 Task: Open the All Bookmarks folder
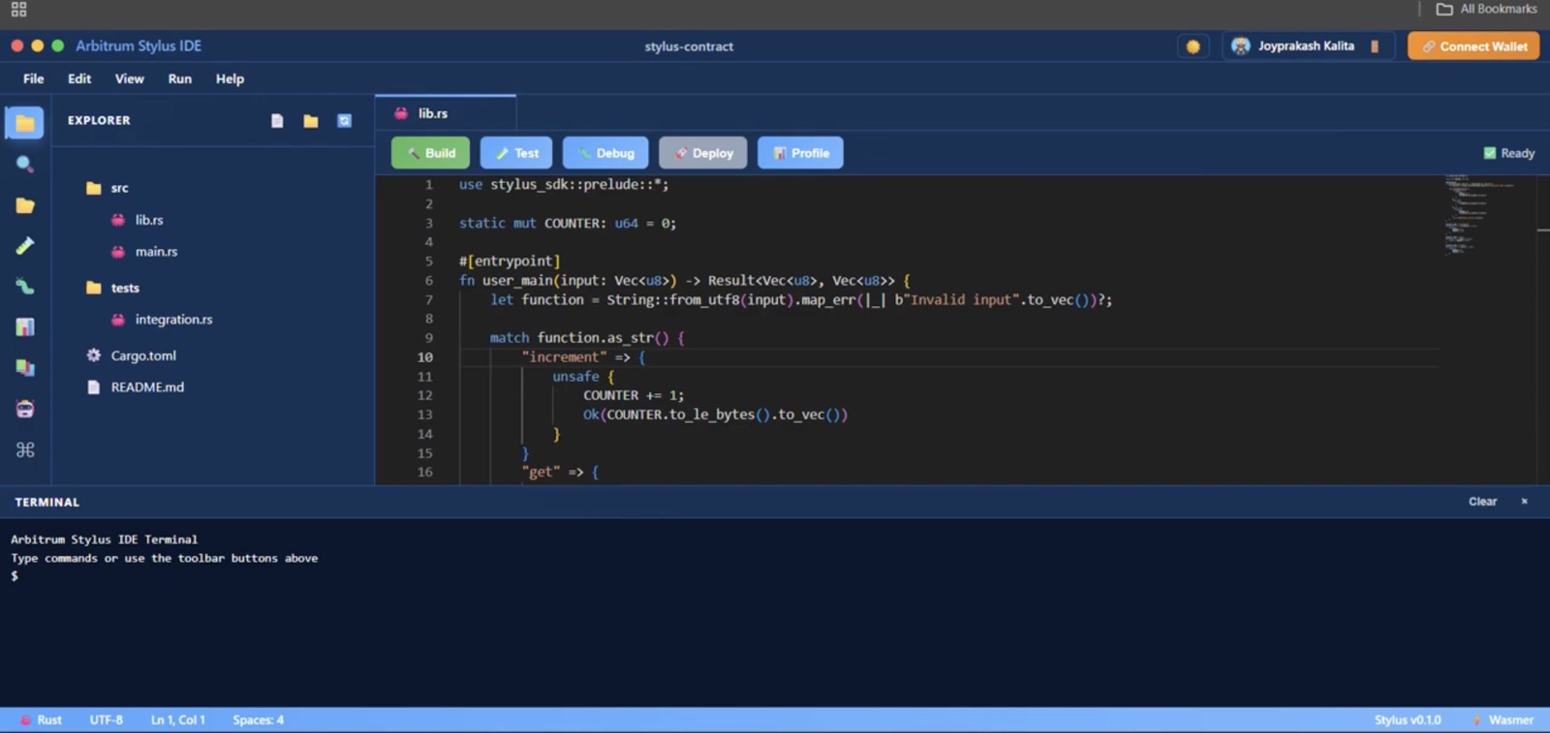point(1487,9)
